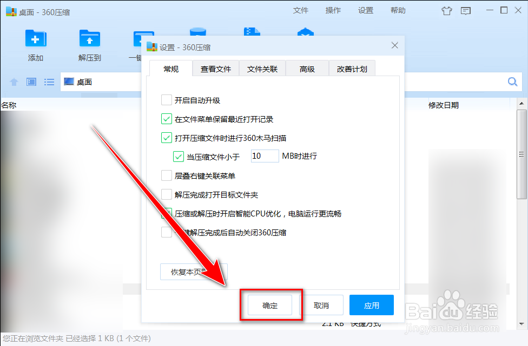Open the 操作 menu
528x346 pixels.
[x=333, y=10]
